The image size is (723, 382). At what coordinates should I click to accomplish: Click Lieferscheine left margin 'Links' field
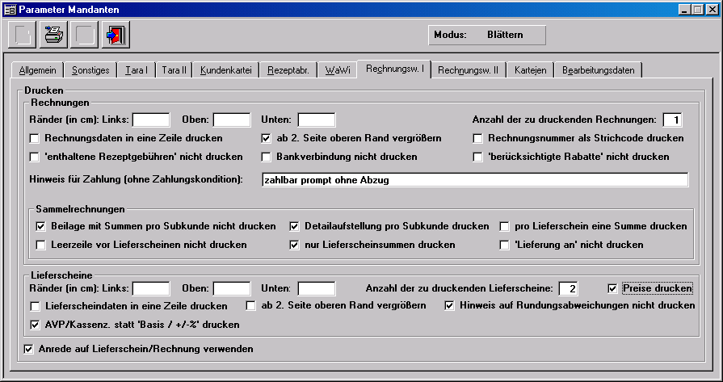click(x=151, y=288)
